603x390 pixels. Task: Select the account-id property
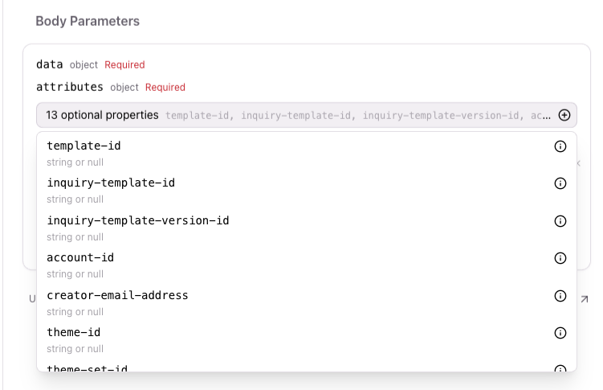[x=80, y=258]
